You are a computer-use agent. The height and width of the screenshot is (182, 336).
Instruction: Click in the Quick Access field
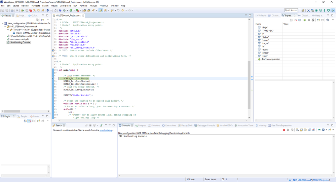(x=291, y=10)
